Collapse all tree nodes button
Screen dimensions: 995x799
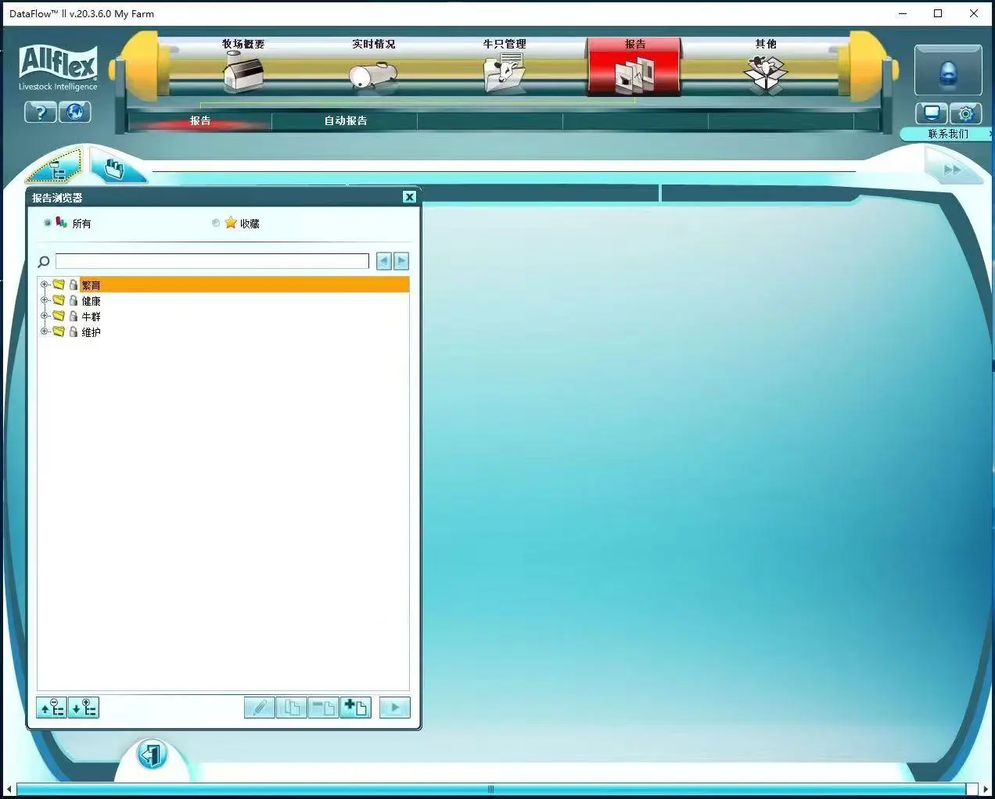tap(52, 708)
